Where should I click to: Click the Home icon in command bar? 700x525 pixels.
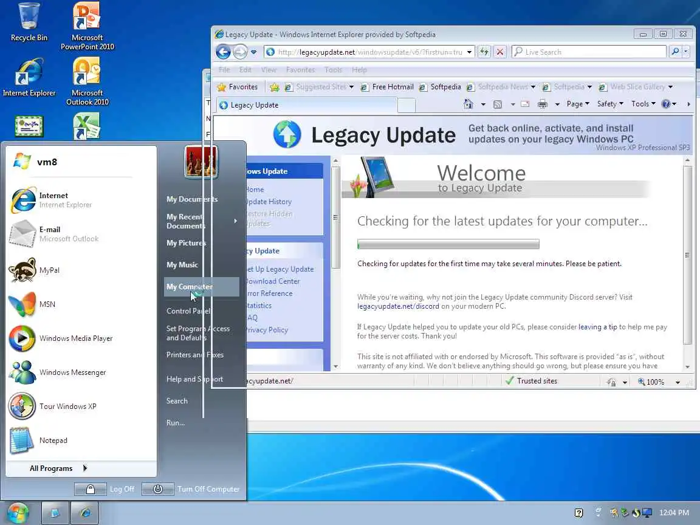click(x=468, y=104)
